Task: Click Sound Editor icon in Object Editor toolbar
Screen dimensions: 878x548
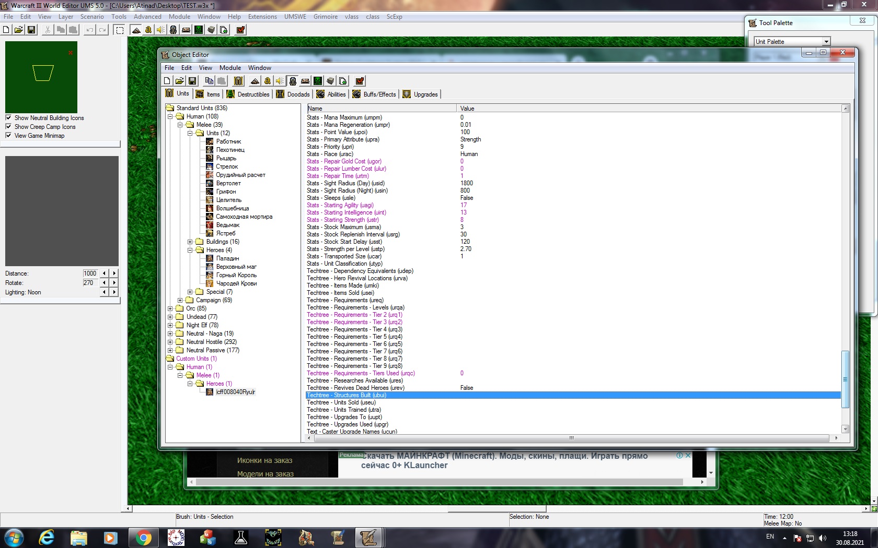Action: 280,81
